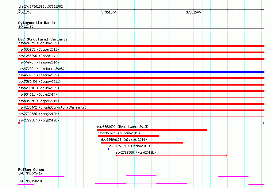Click the red bar under nsv4286402
Screen dimensions: 273x188
141,110
